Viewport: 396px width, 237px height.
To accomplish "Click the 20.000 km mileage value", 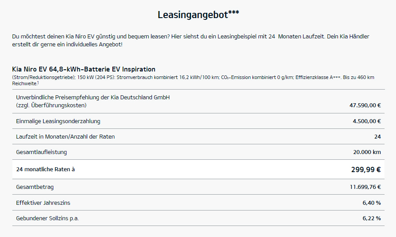I will pyautogui.click(x=366, y=152).
